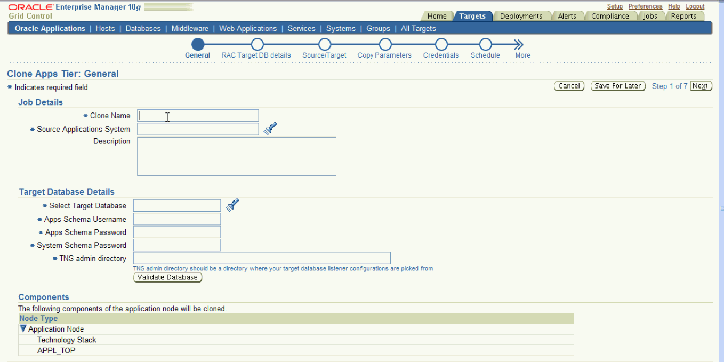Click the Credentials step label
The width and height of the screenshot is (724, 362).
coord(441,55)
